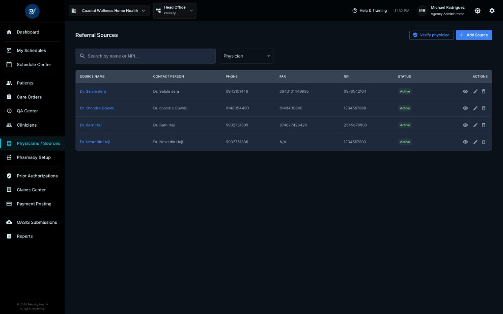The width and height of the screenshot is (503, 314).
Task: Click the Active badge for Dr. Selale dera
Action: 405,91
